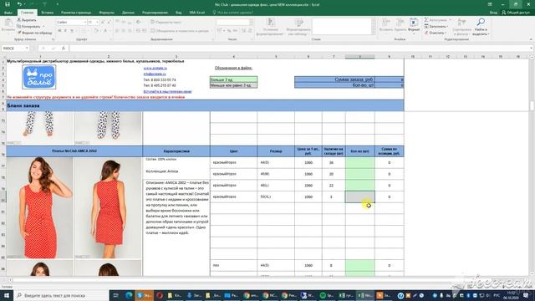Click the Insert Function fx icon
Image resolution: width=535 pixels, height=301 pixels.
[64, 48]
